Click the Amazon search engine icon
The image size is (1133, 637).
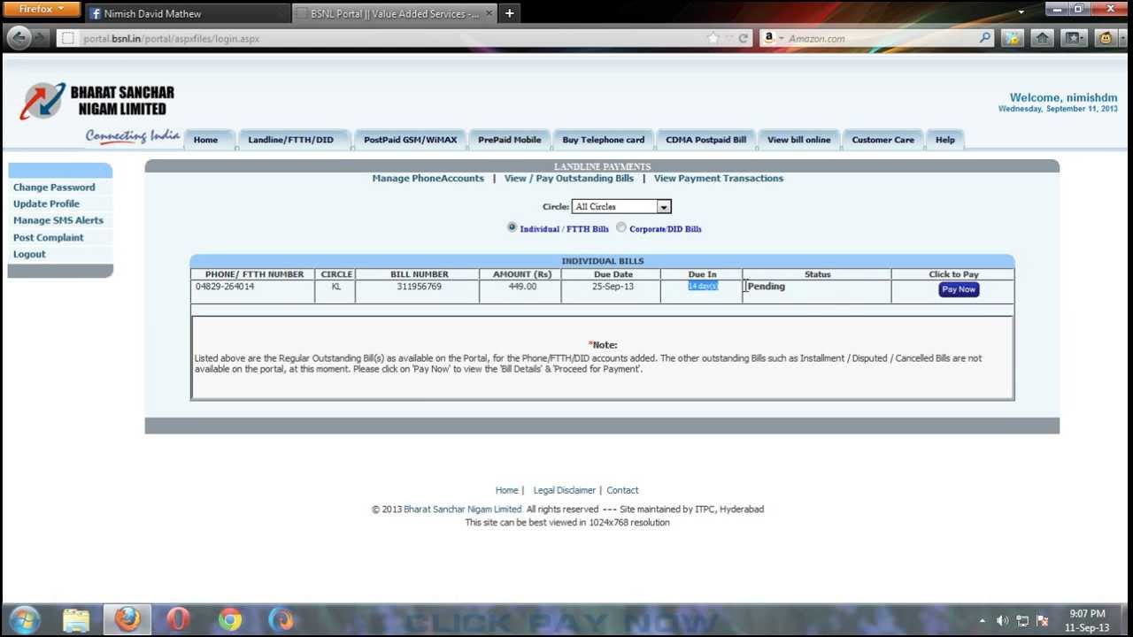769,38
